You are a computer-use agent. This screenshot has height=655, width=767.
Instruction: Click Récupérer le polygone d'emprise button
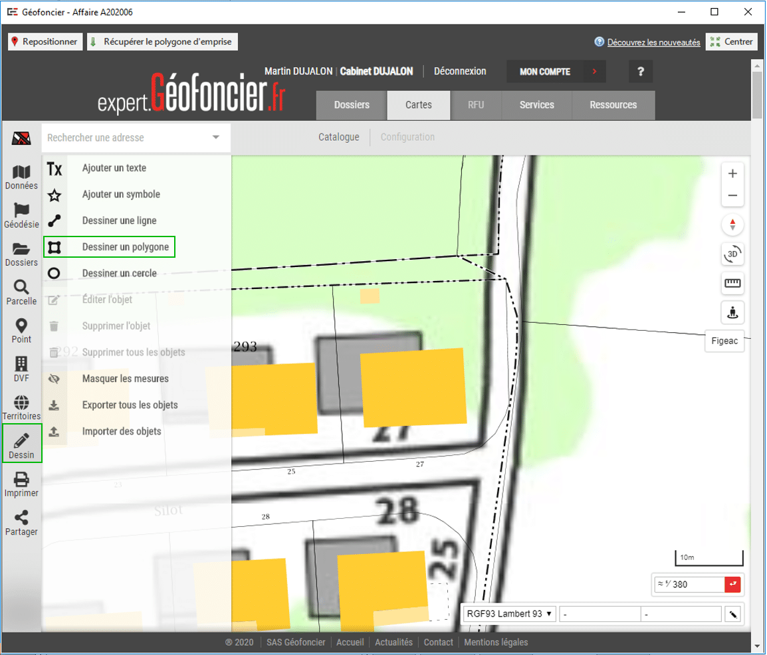(x=162, y=42)
